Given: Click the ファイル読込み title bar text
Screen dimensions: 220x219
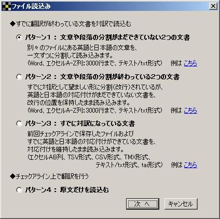Looking at the screenshot, I should 31,6.
